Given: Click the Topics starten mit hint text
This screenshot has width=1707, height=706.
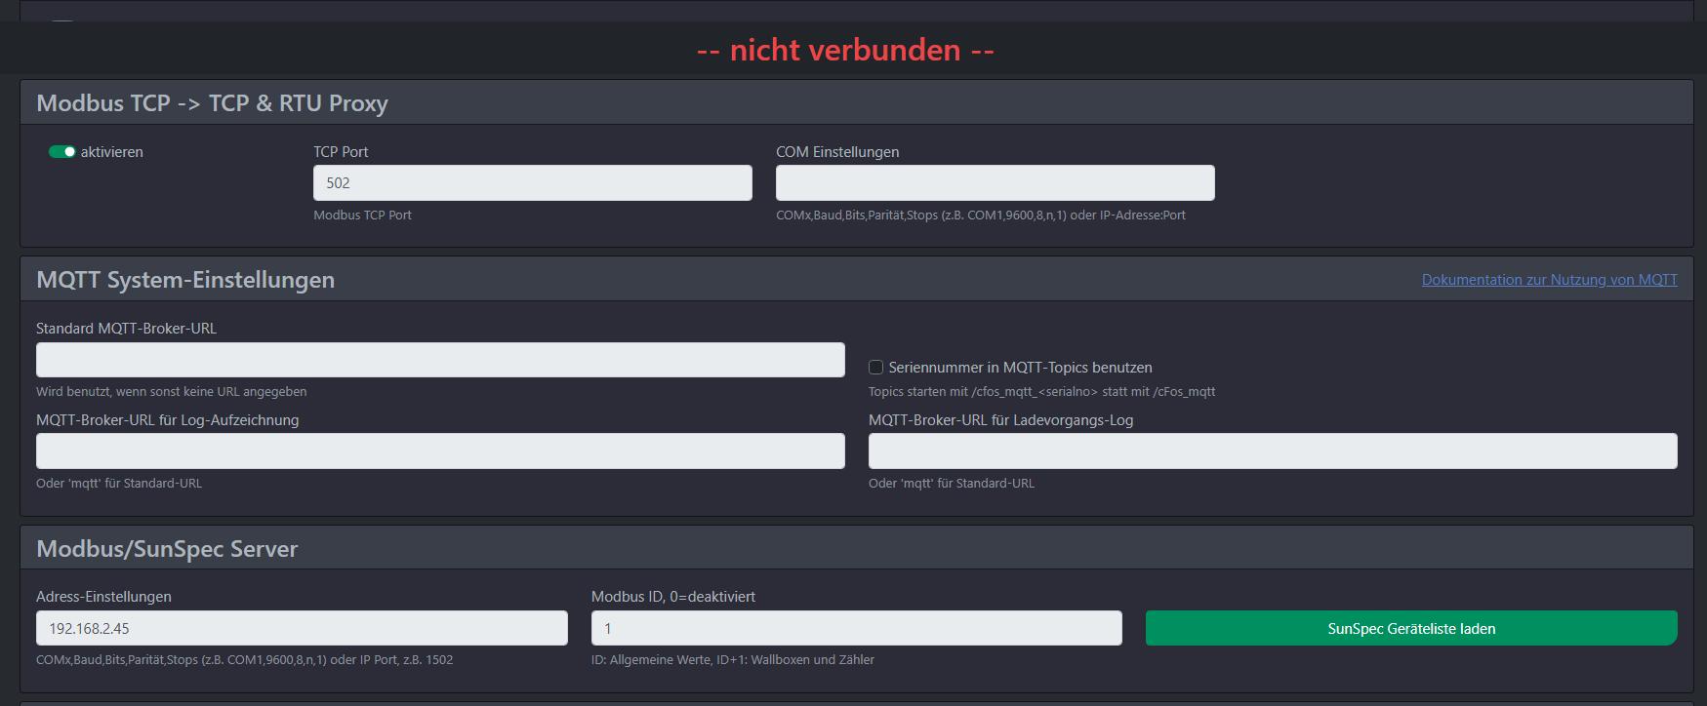Looking at the screenshot, I should click(1041, 392).
